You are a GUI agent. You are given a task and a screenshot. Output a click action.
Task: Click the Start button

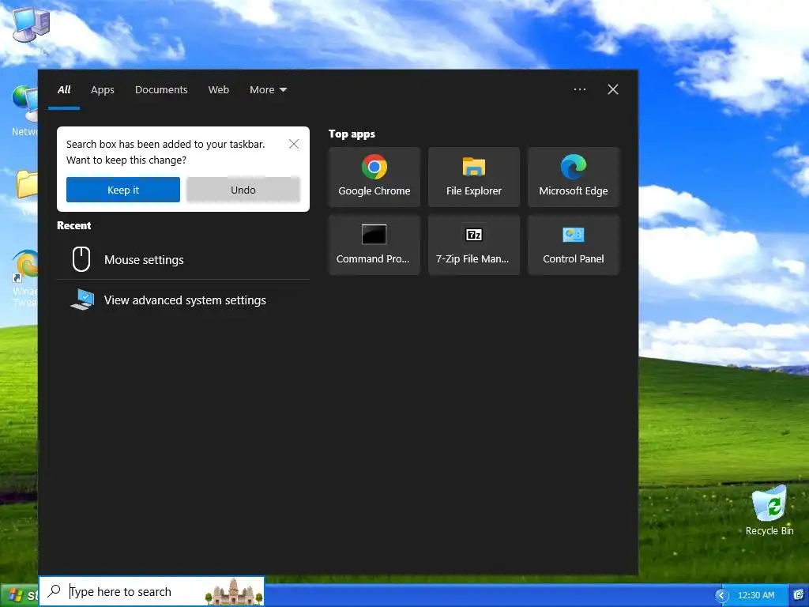coord(20,595)
